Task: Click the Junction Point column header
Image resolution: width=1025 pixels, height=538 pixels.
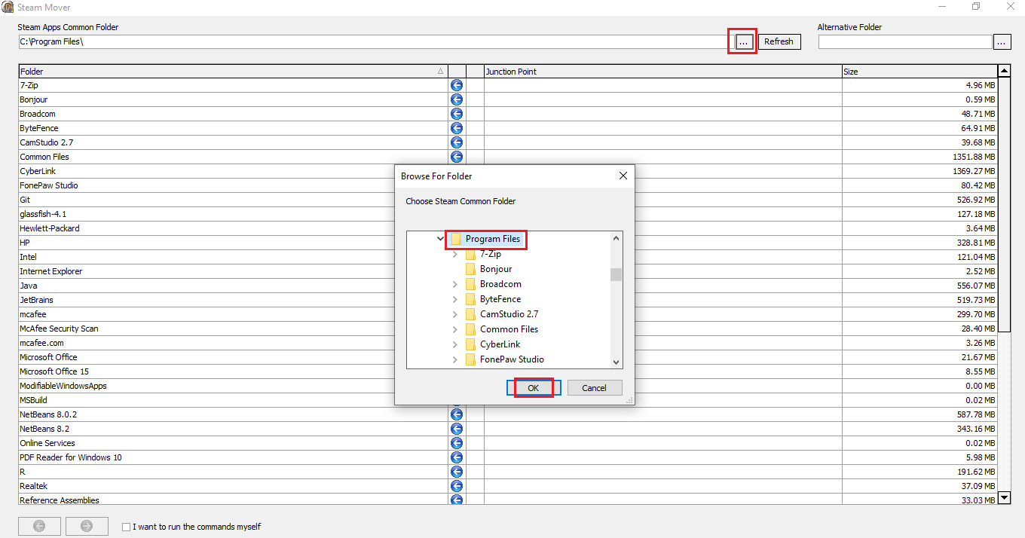Action: [662, 72]
